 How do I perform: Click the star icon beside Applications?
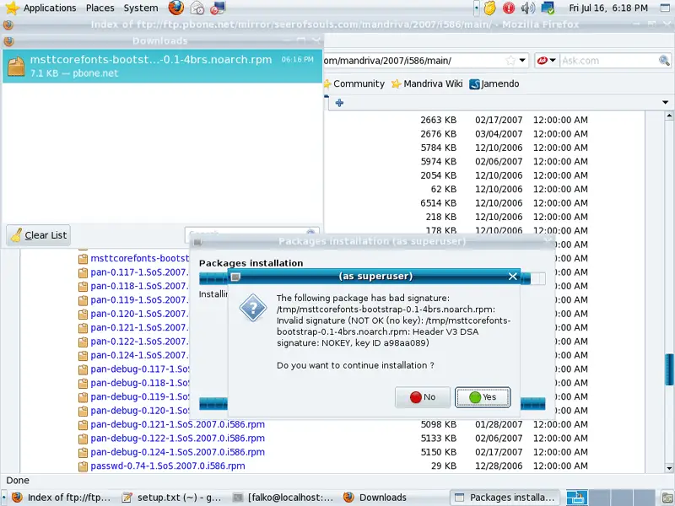(x=12, y=8)
